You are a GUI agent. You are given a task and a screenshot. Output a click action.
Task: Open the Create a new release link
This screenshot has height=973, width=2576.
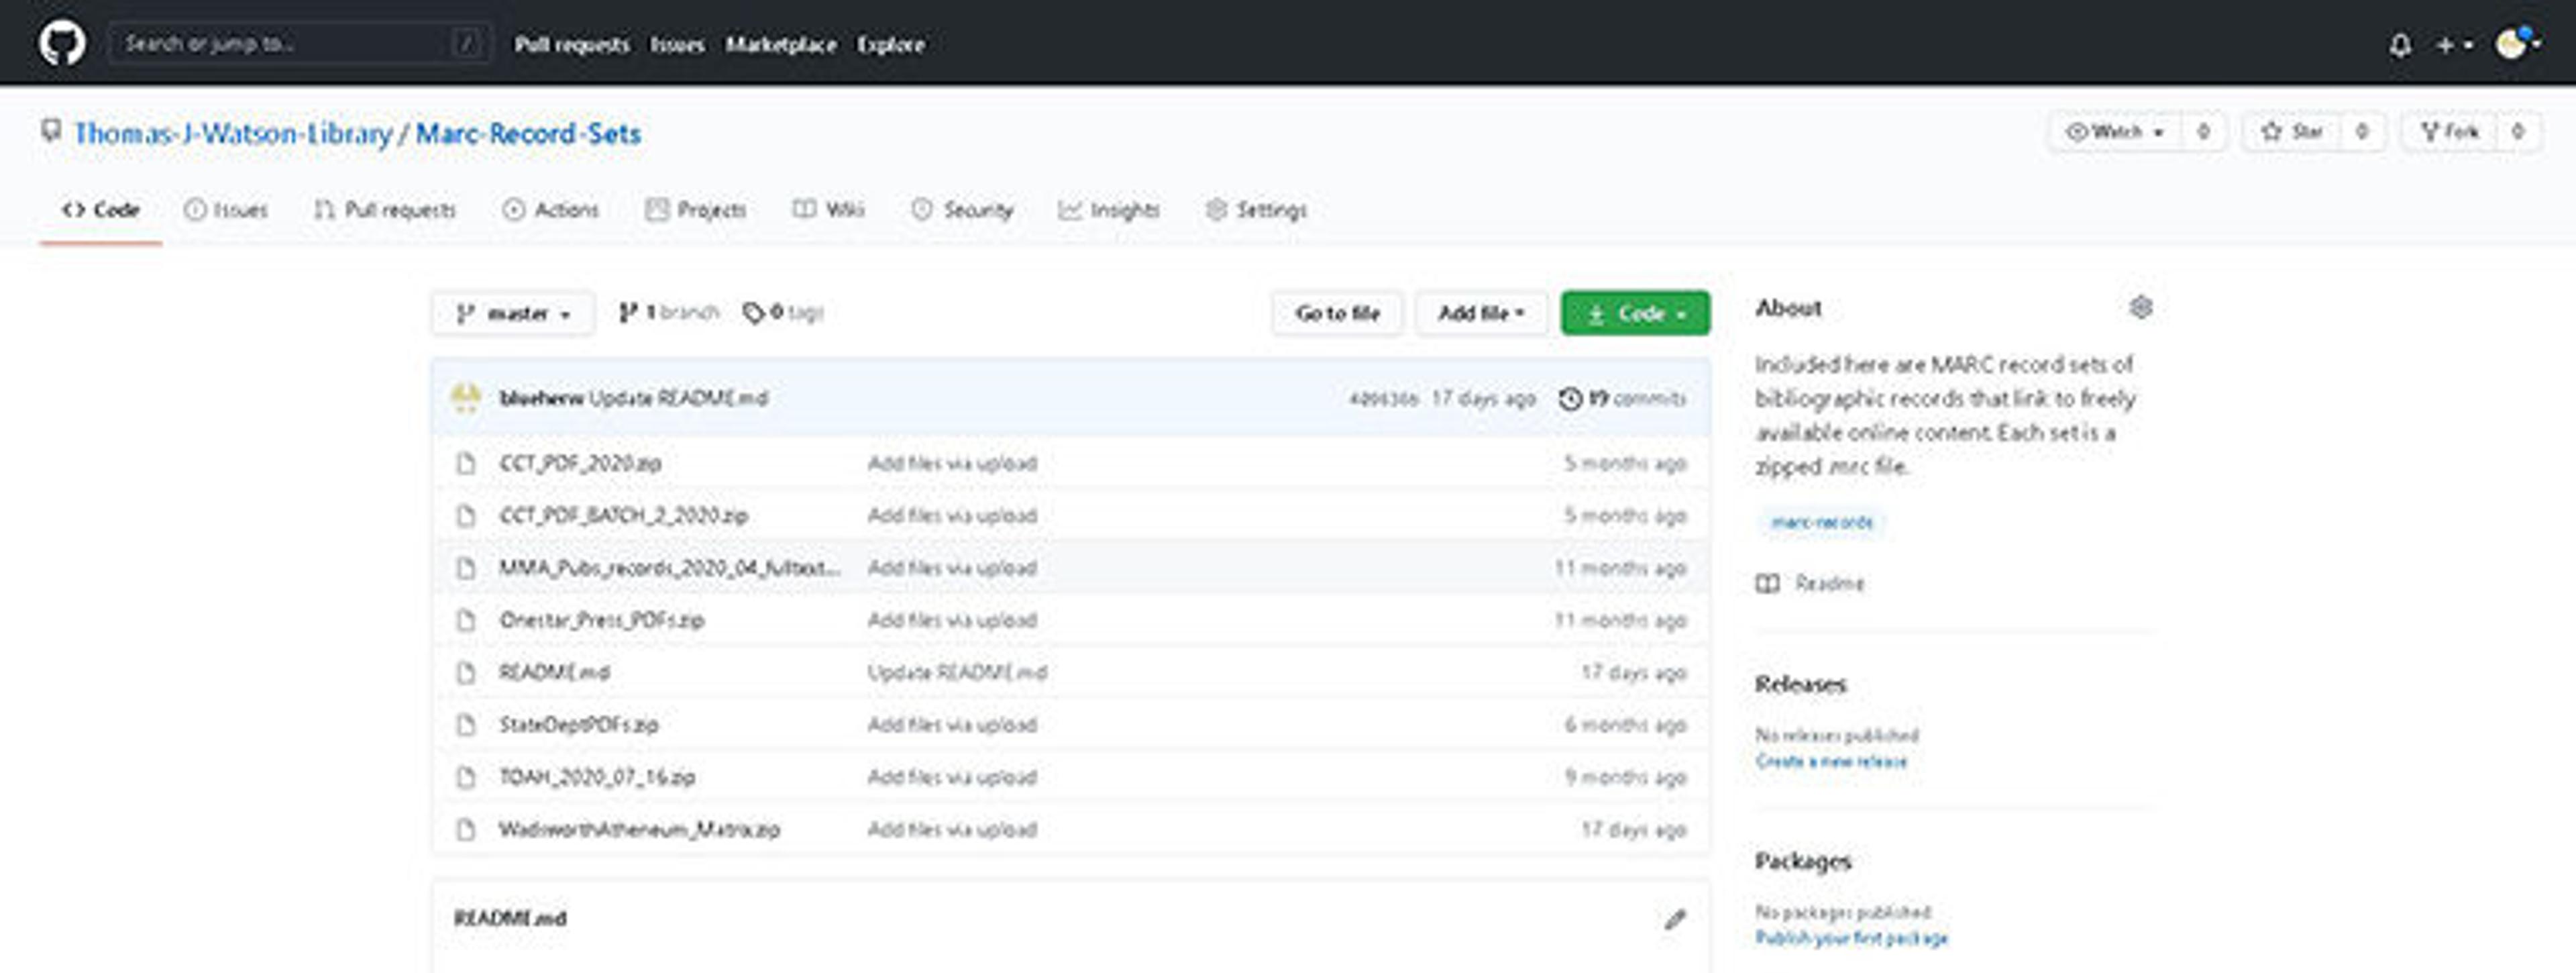[1831, 761]
